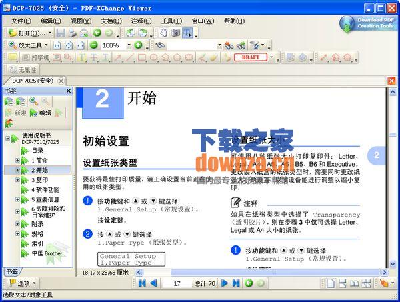Screen dimensions: 400x302
Task: Click the Print icon in the toolbar
Action: click(x=72, y=33)
